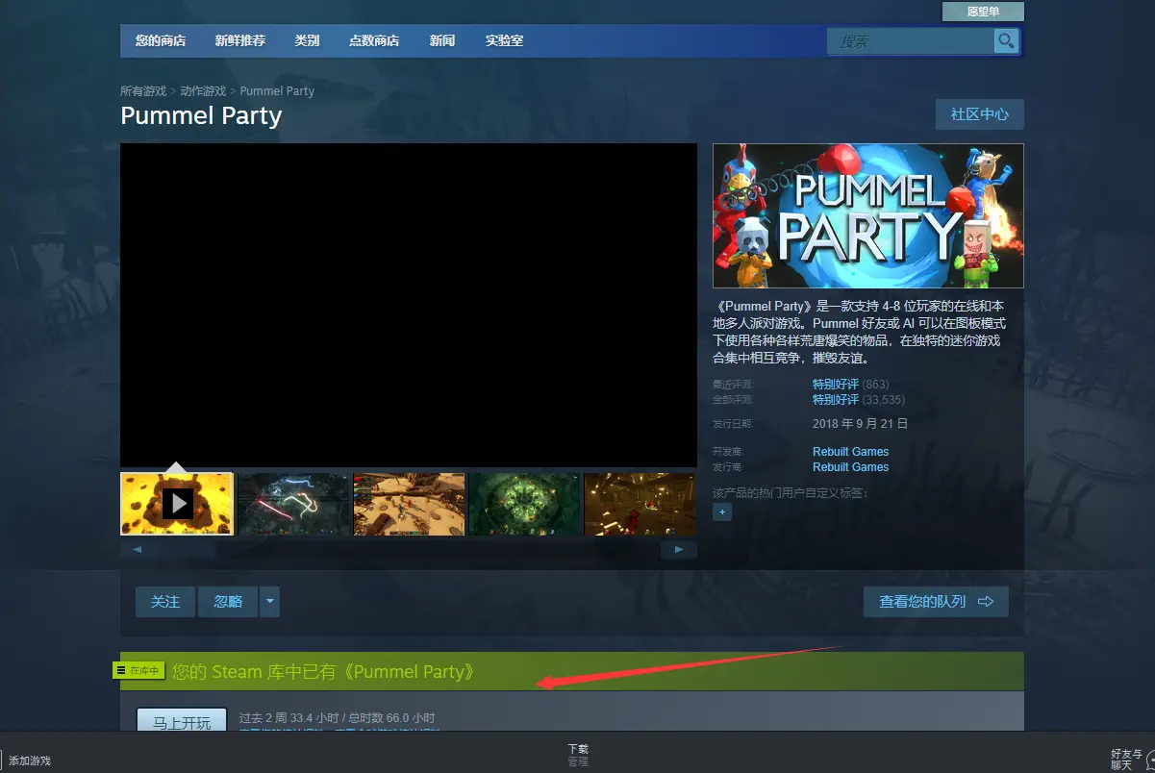Click the Pummel Party header capsule image
The image size is (1155, 773).
(x=868, y=216)
